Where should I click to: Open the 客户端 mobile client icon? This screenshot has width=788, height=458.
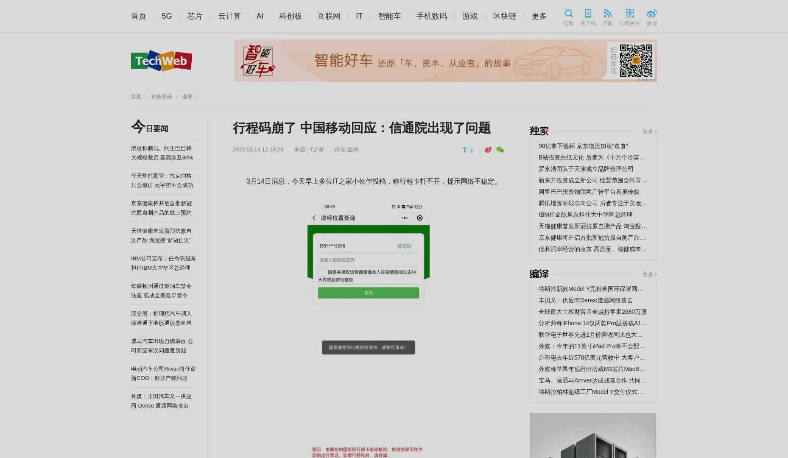(588, 13)
